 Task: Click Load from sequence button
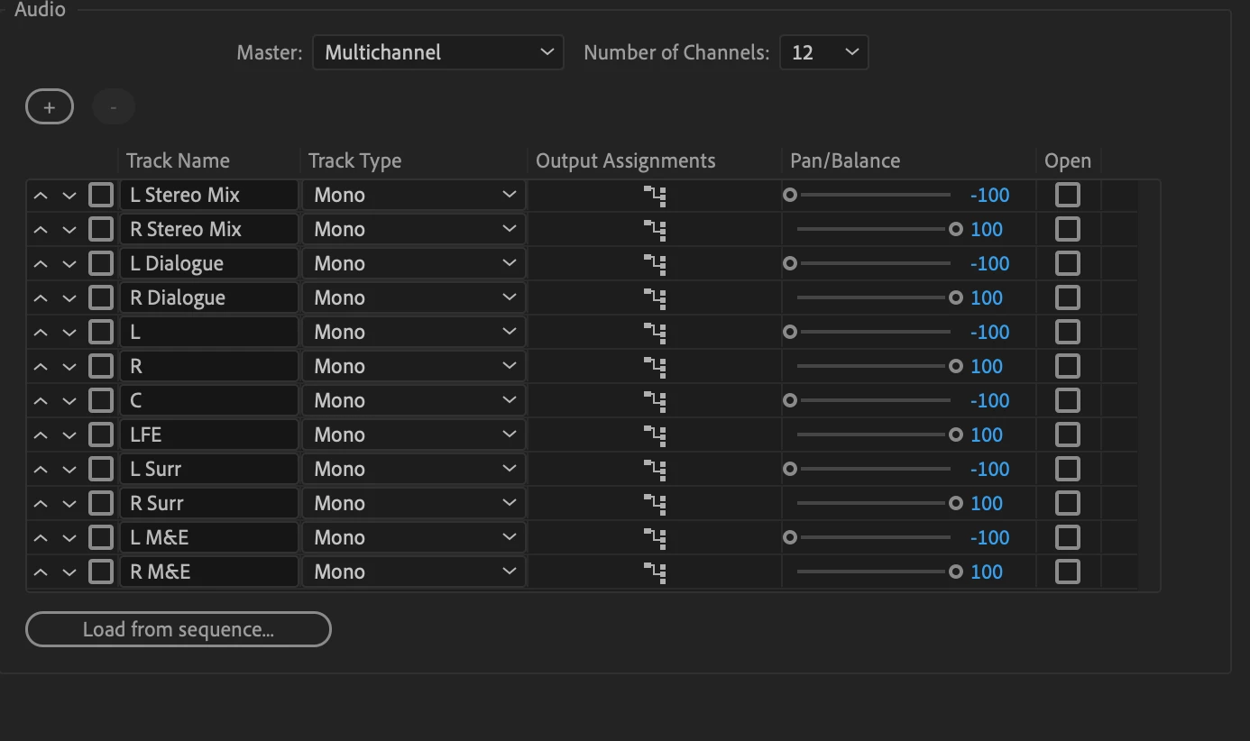179,629
